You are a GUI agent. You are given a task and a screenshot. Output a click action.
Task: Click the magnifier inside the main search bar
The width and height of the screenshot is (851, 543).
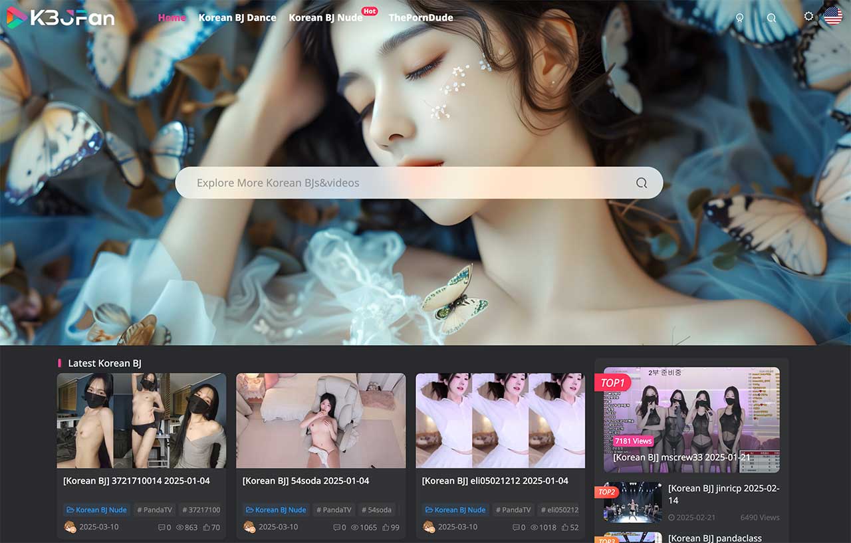641,183
